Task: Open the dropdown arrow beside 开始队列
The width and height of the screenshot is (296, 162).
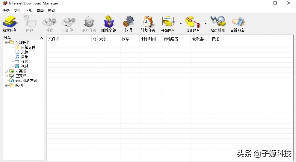Action: tap(181, 24)
